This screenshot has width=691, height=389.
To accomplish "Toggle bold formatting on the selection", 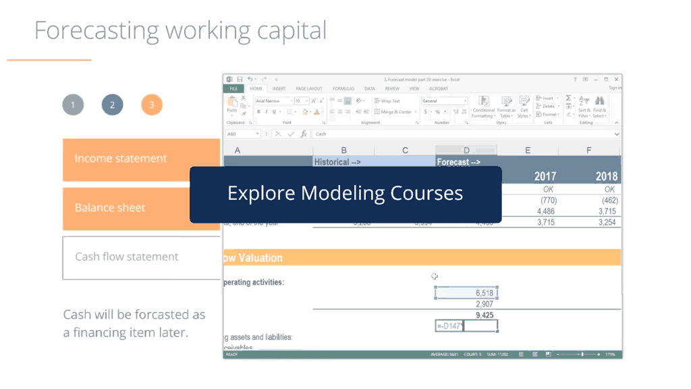I will (x=258, y=111).
